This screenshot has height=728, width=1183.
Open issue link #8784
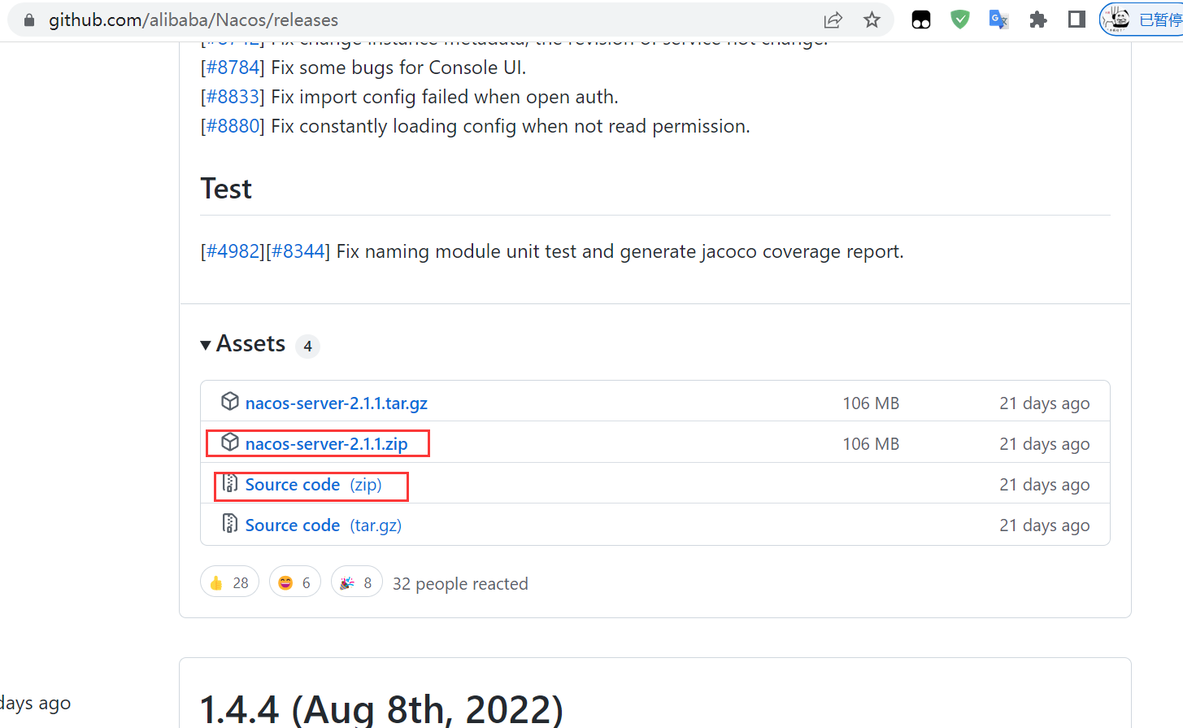[x=233, y=68]
